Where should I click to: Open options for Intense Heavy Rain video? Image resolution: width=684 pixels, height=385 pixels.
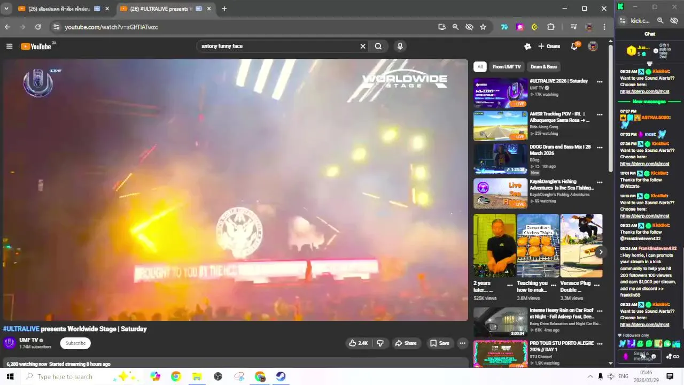(600, 311)
